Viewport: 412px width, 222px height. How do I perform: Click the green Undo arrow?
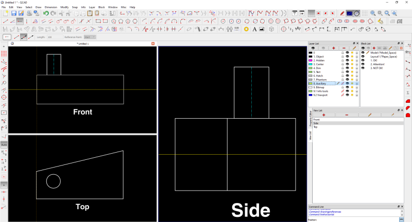46,13
